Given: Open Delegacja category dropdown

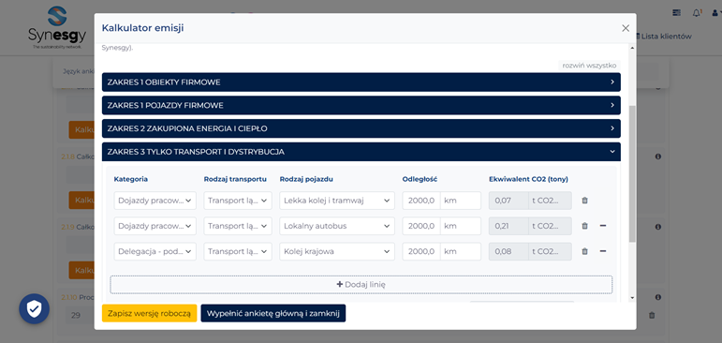Looking at the screenshot, I should [x=155, y=251].
